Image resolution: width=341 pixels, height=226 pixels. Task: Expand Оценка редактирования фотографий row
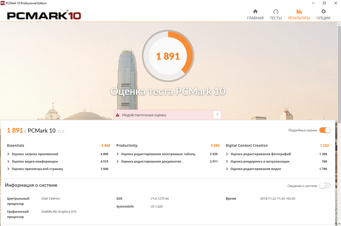point(227,154)
